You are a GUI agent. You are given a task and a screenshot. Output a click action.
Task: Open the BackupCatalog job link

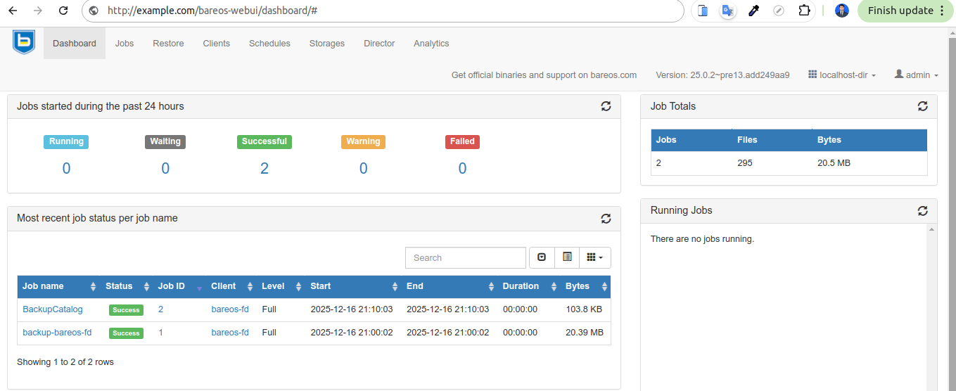(x=53, y=309)
